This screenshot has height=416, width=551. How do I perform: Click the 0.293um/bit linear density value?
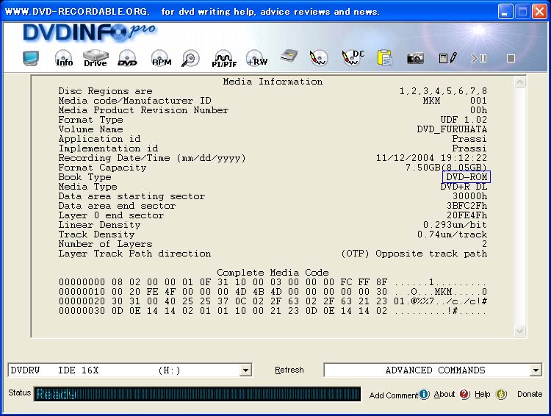click(455, 225)
